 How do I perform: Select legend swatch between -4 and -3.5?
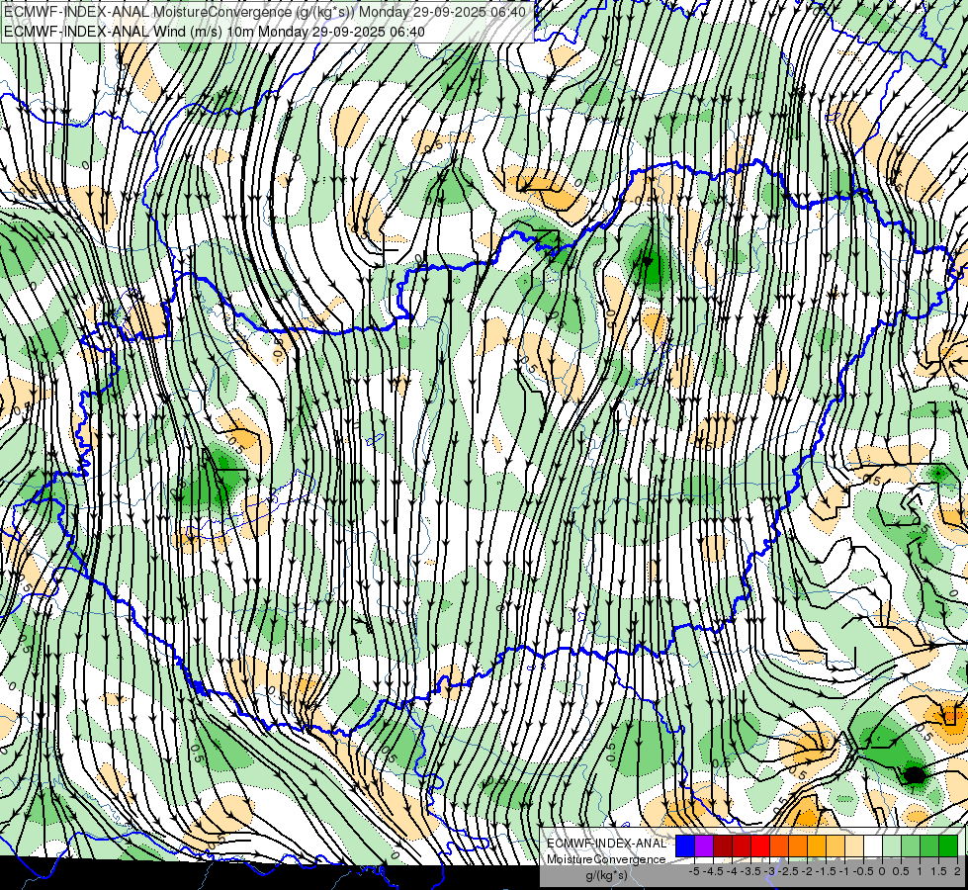(x=742, y=845)
